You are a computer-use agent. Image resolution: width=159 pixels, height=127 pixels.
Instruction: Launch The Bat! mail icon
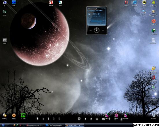click(144, 3)
